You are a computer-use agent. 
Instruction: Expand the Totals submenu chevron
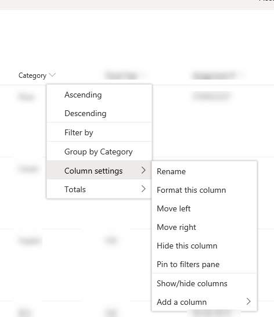143,189
